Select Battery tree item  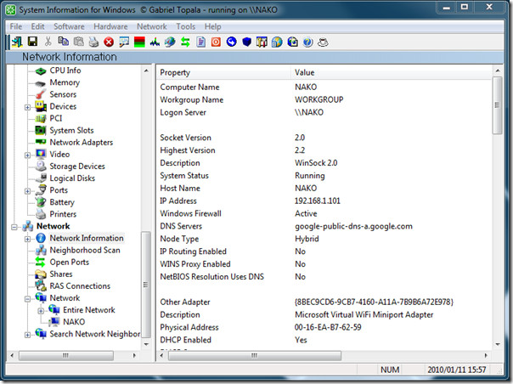click(x=62, y=202)
